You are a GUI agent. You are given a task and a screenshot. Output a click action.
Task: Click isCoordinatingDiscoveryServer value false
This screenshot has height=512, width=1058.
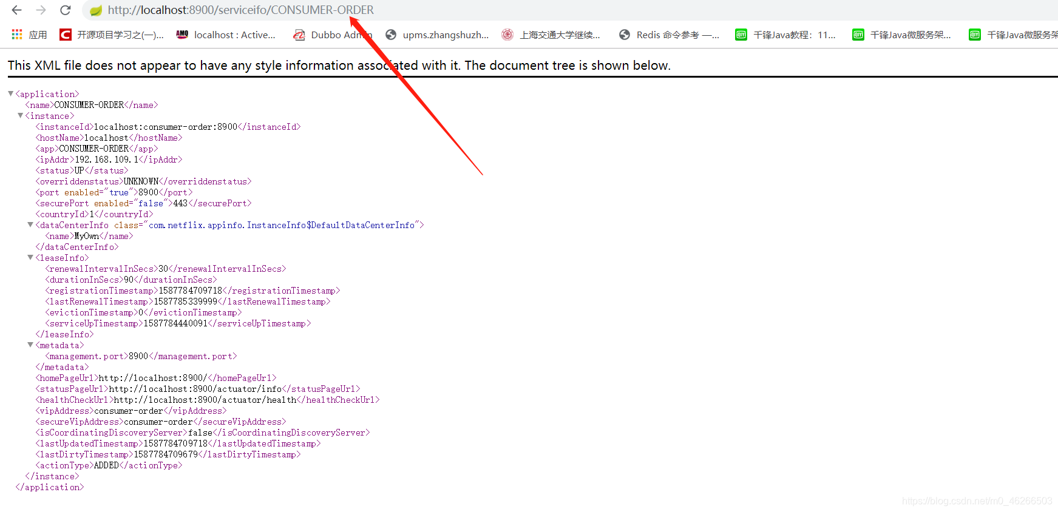click(x=200, y=433)
